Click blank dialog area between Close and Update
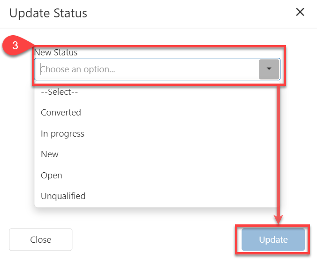Image resolution: width=317 pixels, height=261 pixels. (155, 240)
